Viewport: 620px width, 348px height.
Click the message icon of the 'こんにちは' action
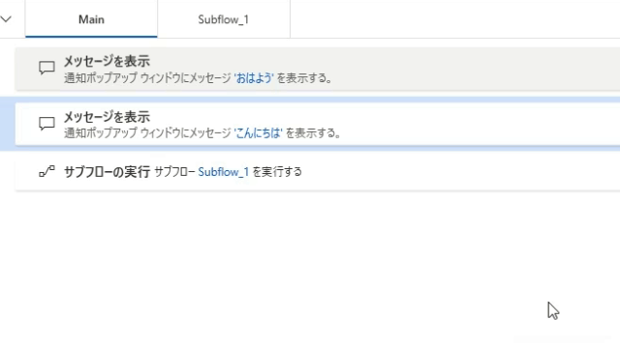pyautogui.click(x=46, y=124)
